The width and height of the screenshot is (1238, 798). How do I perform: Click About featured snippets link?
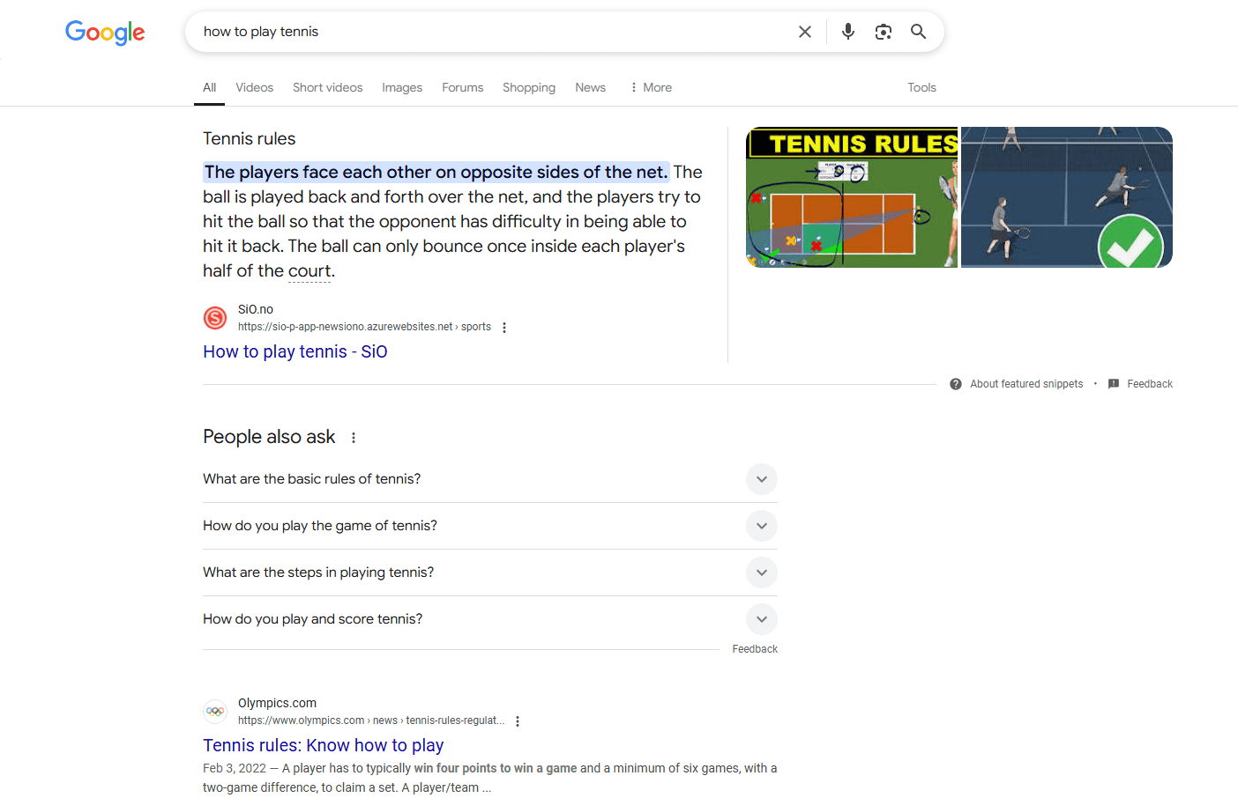[1026, 384]
